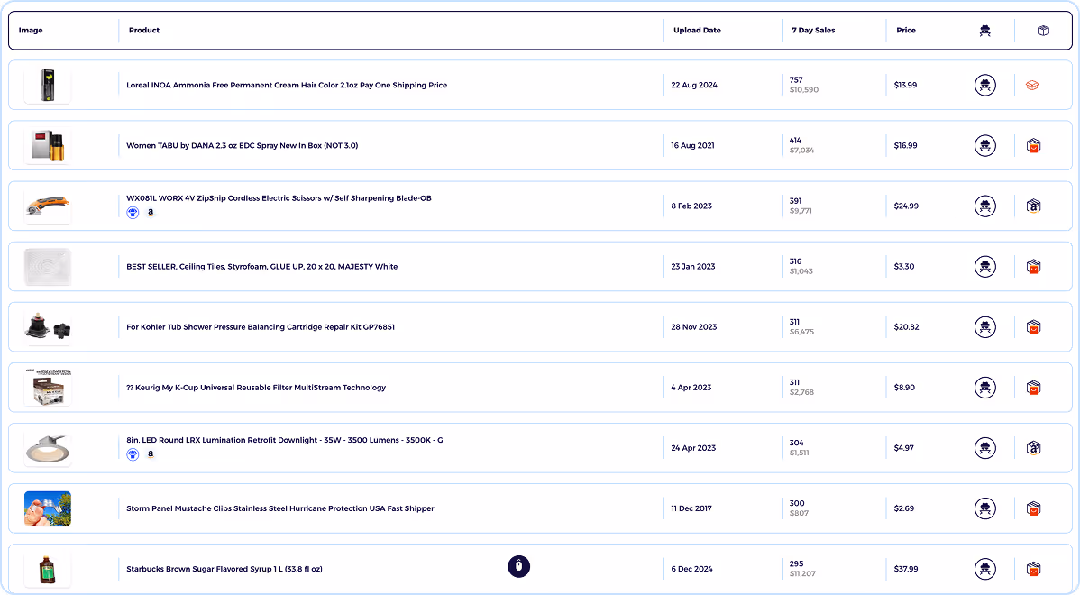This screenshot has height=595, width=1080.
Task: Open the 8in. LED Round LRX product title
Action: [x=285, y=440]
